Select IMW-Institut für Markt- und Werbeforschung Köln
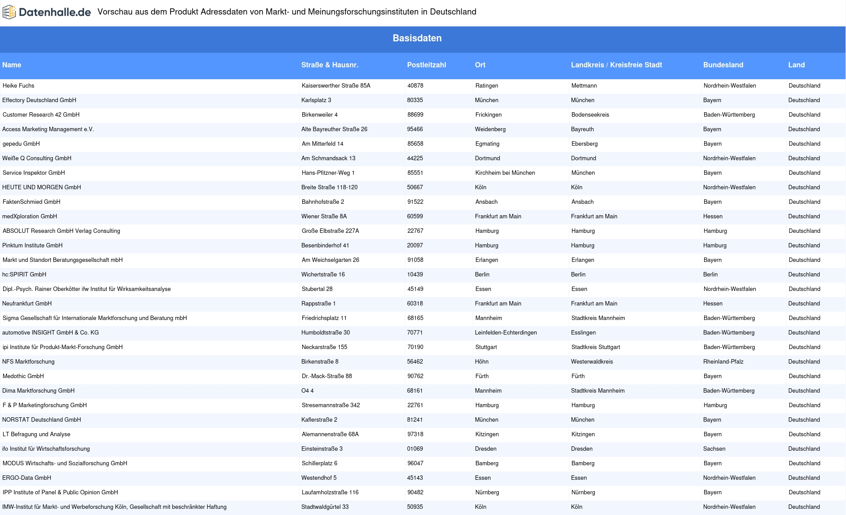The height and width of the screenshot is (515, 846). coord(114,507)
